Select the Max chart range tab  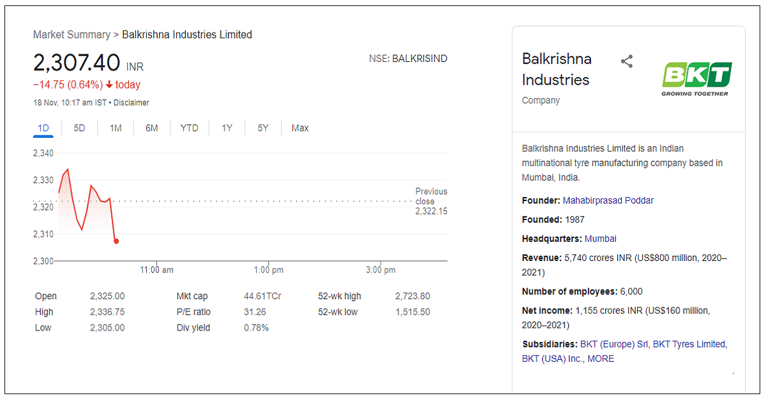click(x=300, y=128)
